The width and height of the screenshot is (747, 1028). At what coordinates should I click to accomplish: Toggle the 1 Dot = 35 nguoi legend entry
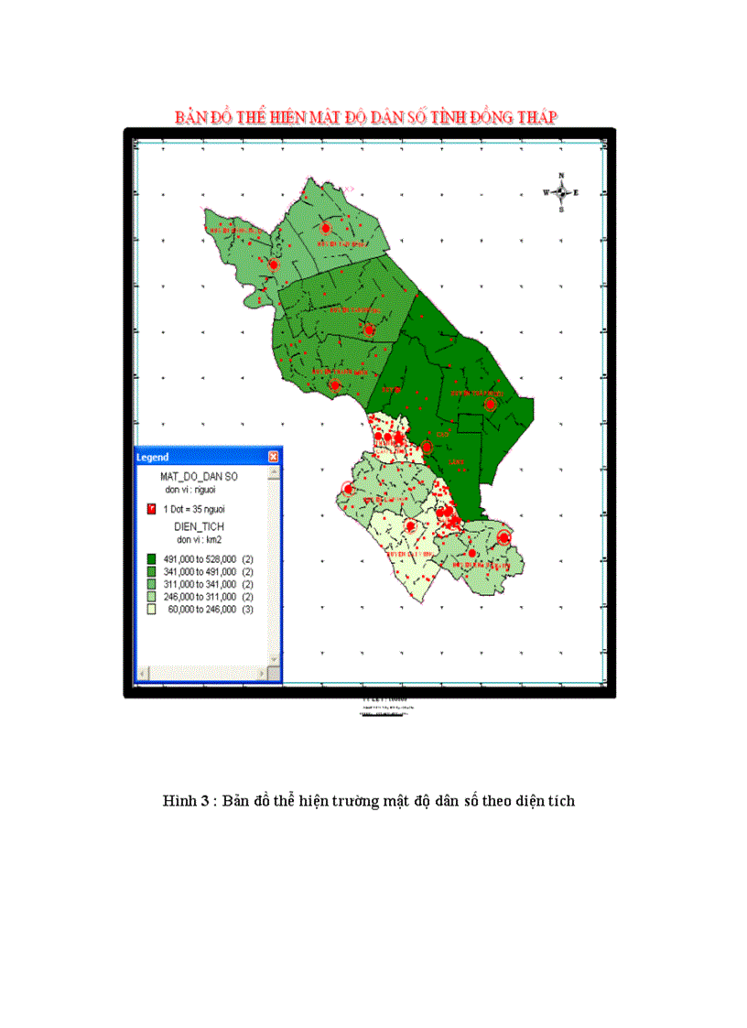tap(194, 509)
